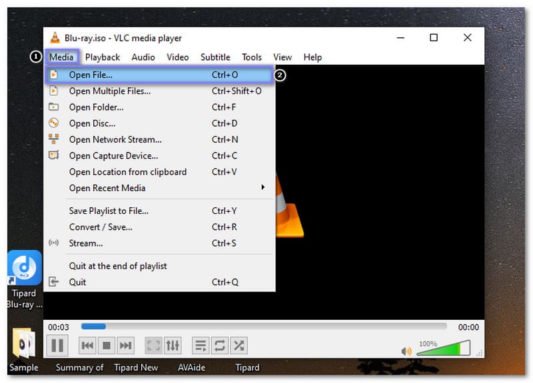Toggle fullscreen video mode icon

(153, 346)
